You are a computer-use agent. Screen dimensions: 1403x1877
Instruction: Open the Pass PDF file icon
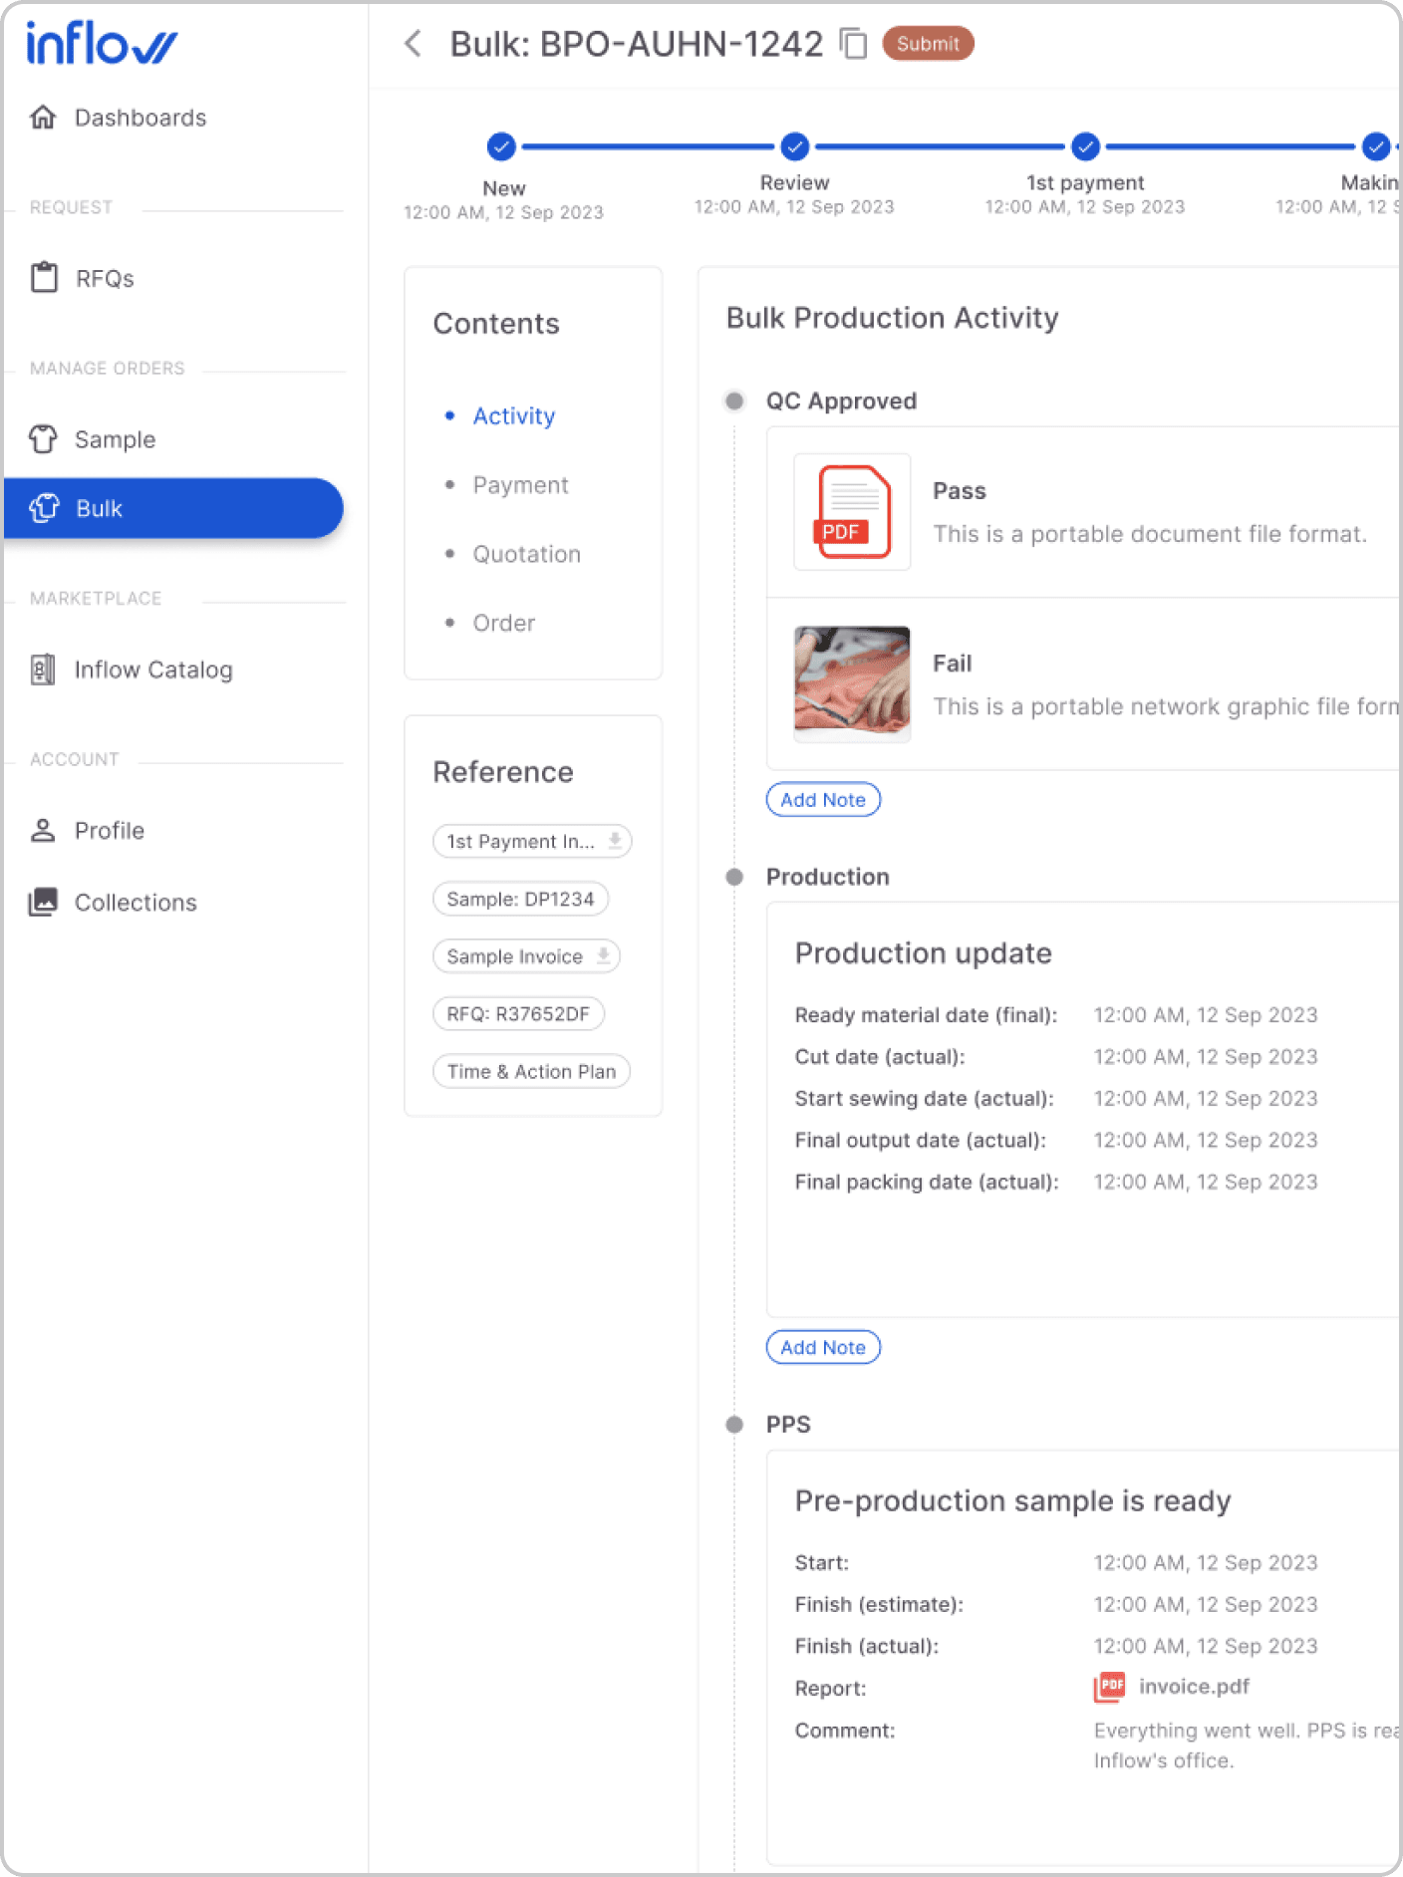[852, 512]
